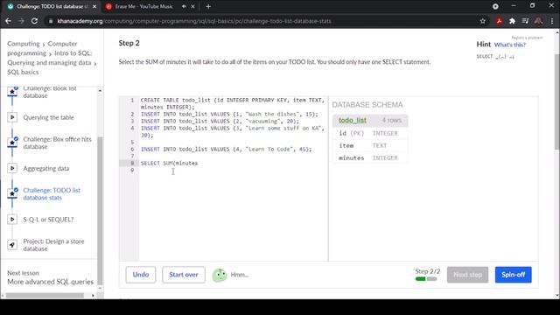The height and width of the screenshot is (315, 560).
Task: Click the sidebar scroll up arrow
Action: click(100, 91)
